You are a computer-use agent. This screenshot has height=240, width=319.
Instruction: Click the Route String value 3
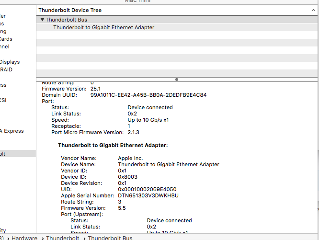point(119,202)
